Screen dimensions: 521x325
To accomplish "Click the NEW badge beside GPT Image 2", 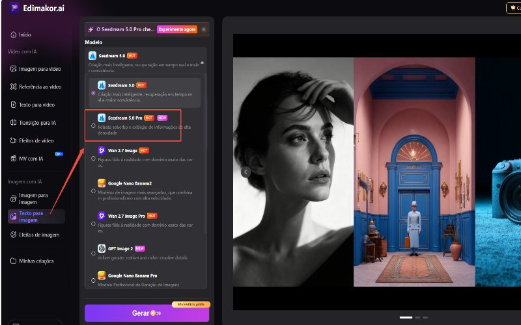I will click(x=140, y=248).
